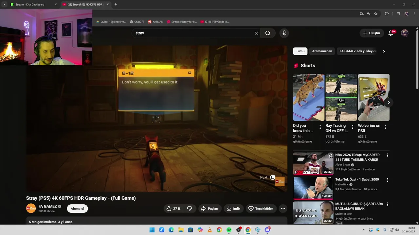This screenshot has width=419, height=235.
Task: Click the Alper Biçen channel name
Action: click(342, 165)
